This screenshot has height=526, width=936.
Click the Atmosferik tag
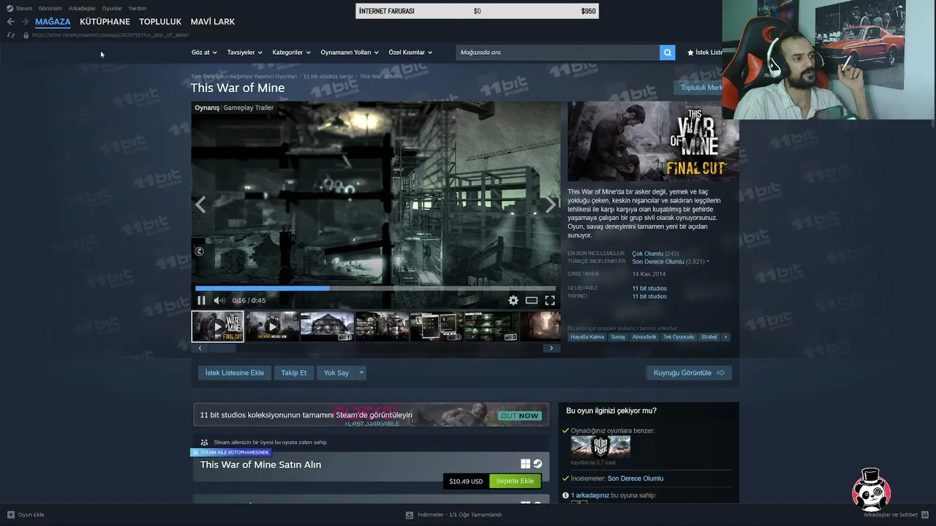coord(644,337)
